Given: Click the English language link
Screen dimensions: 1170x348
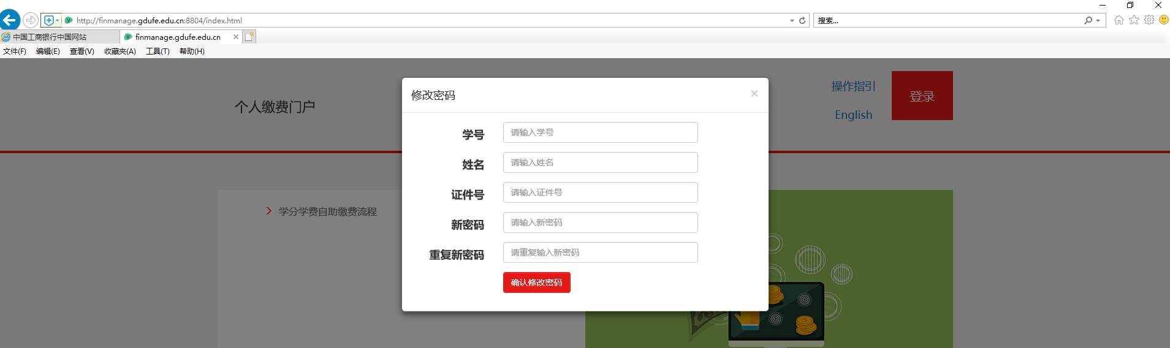Looking at the screenshot, I should [853, 115].
